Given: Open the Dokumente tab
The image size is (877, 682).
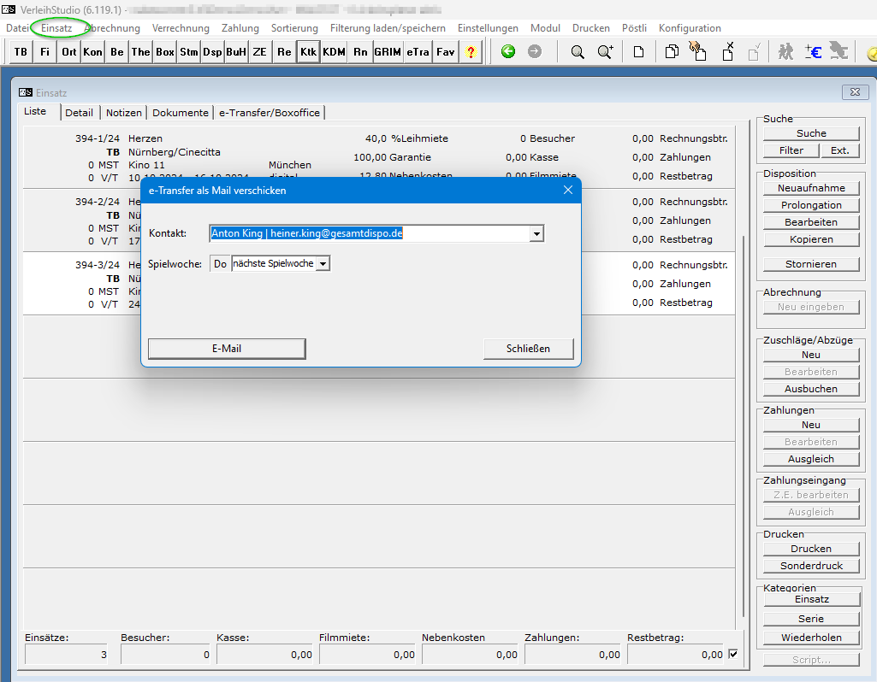Looking at the screenshot, I should (x=180, y=113).
